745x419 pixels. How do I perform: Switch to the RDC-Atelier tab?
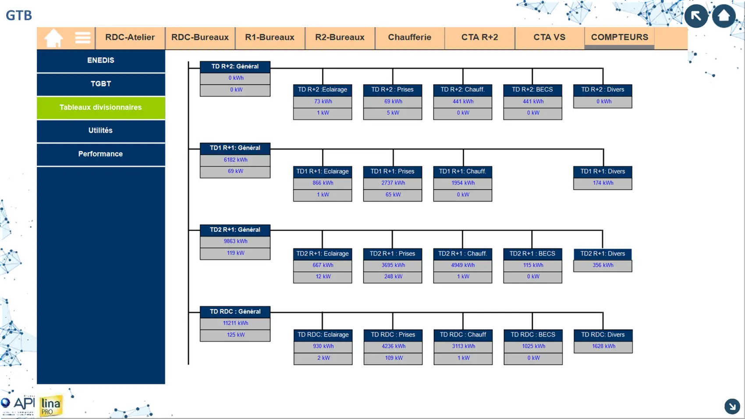(130, 38)
